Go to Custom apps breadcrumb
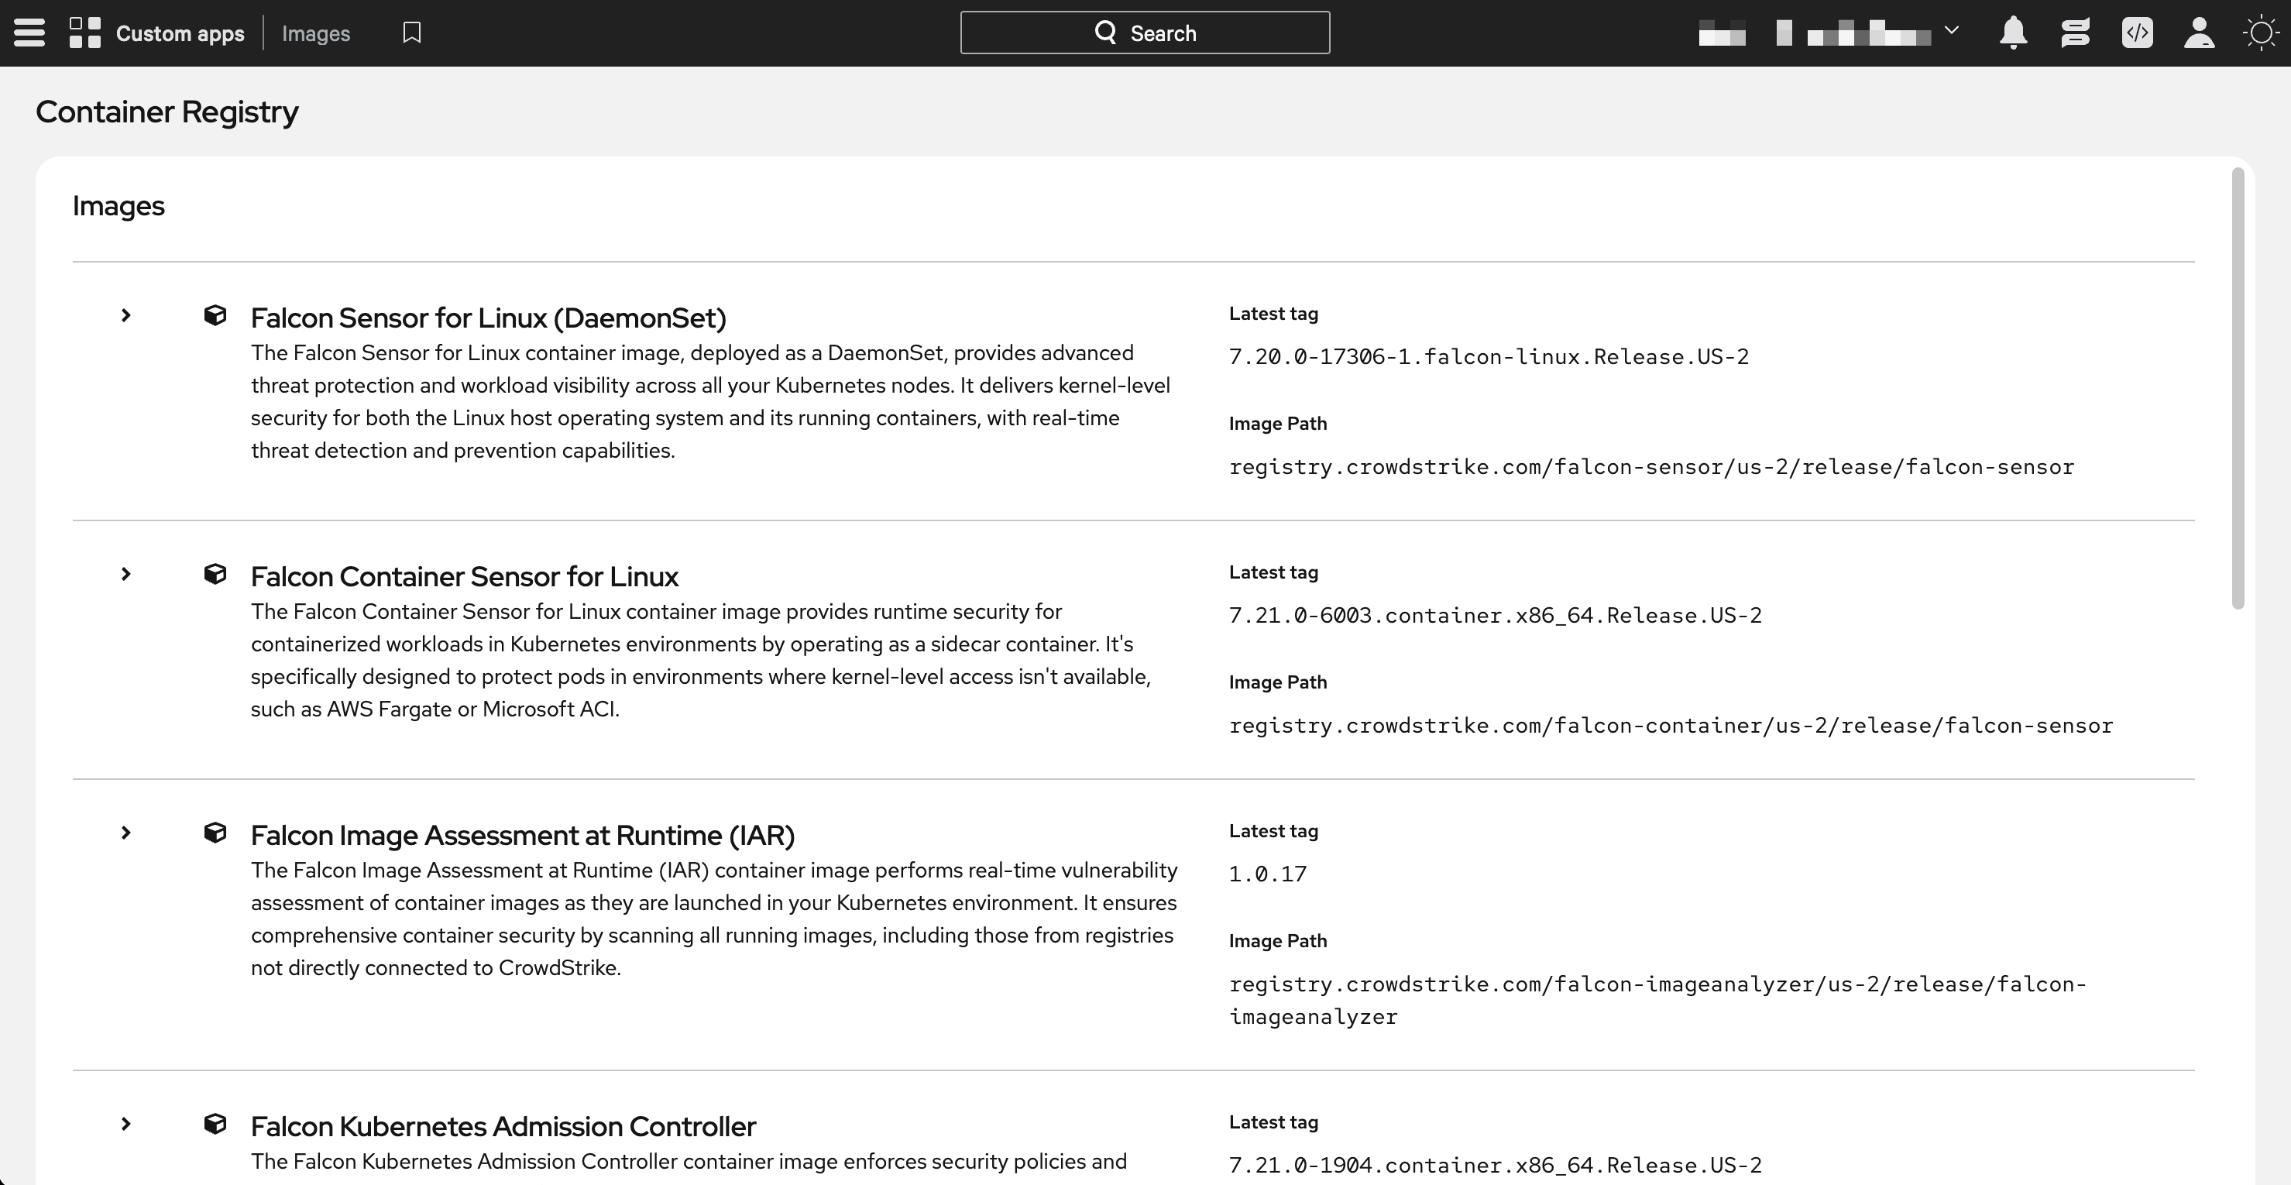 coord(180,34)
